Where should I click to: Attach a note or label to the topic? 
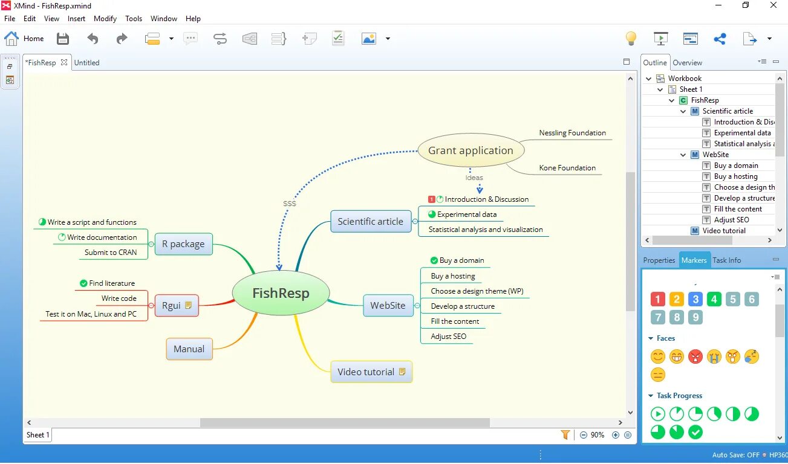[x=309, y=39]
